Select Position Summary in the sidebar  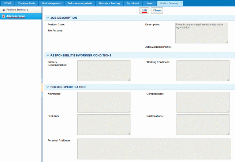point(21,10)
